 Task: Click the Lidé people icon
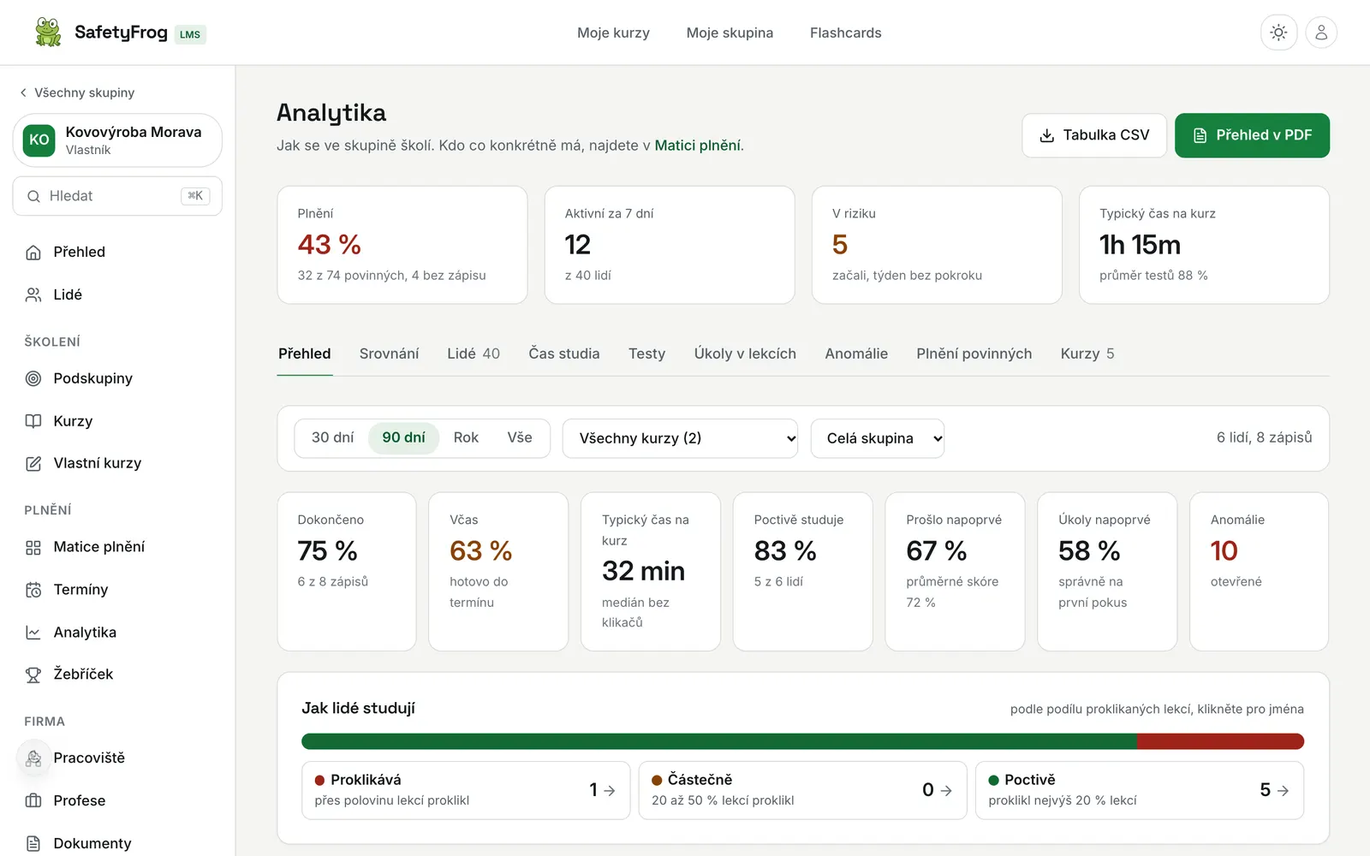33,294
